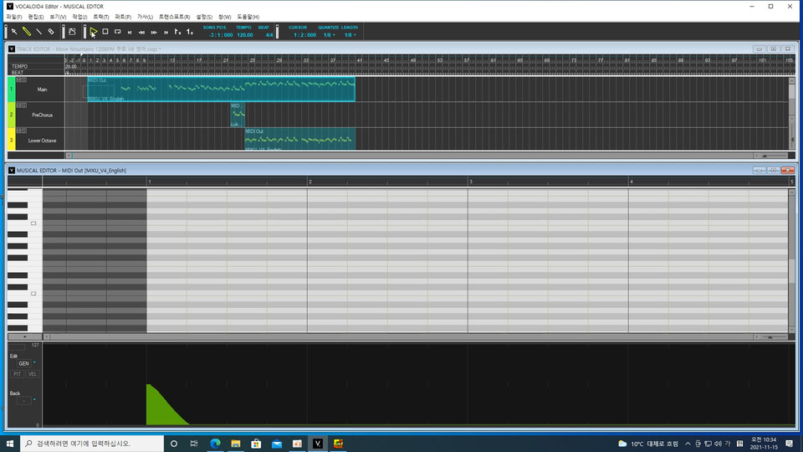The image size is (803, 452).
Task: Click the Tempo value 120.00
Action: (245, 35)
